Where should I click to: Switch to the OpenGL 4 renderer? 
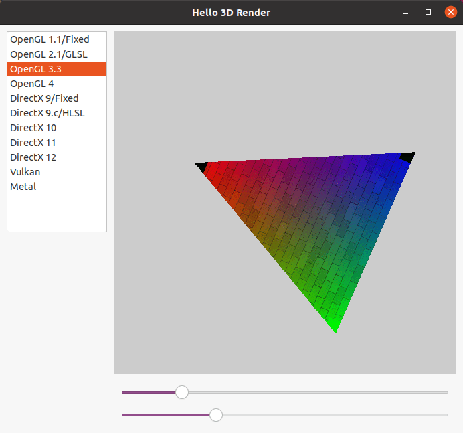click(x=32, y=84)
